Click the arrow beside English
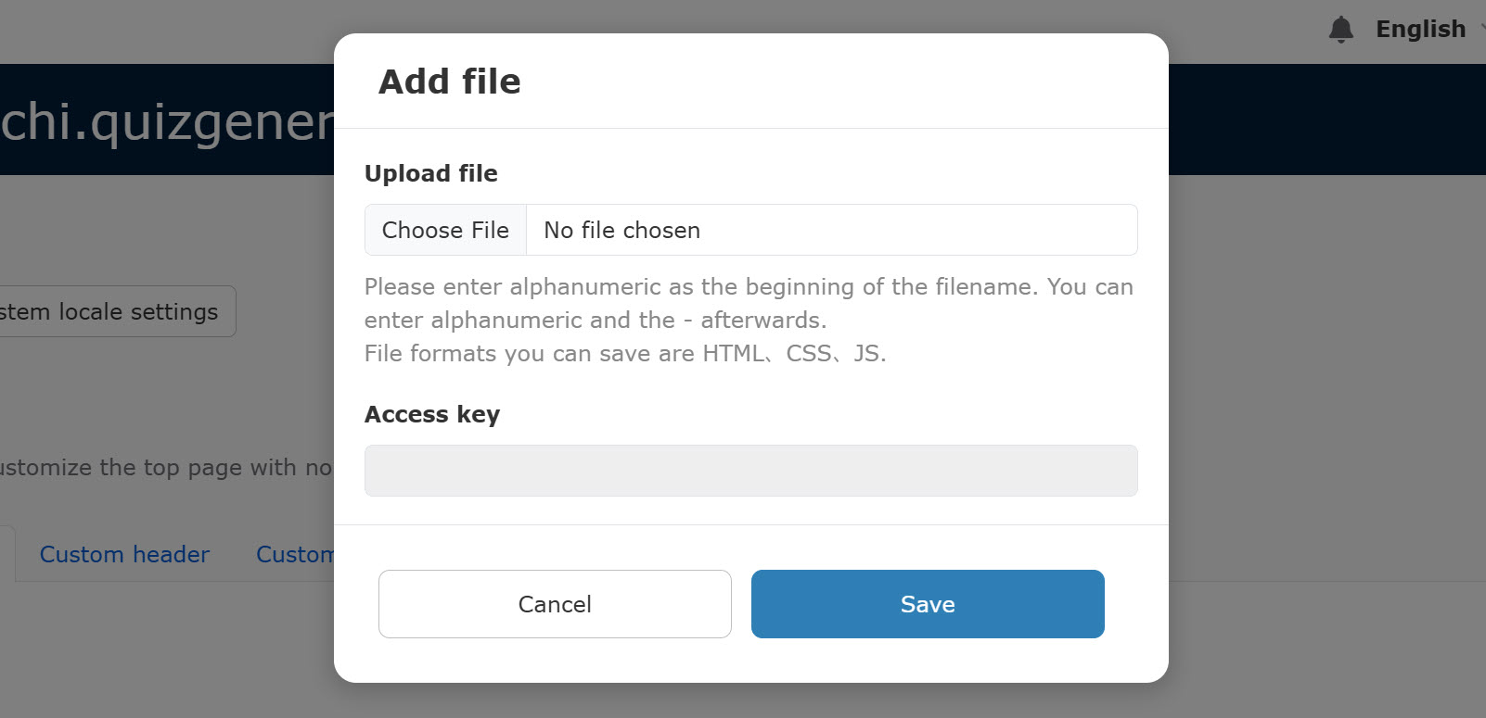The width and height of the screenshot is (1486, 718). point(1481,30)
